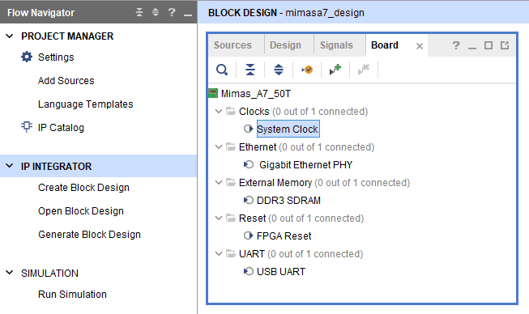This screenshot has width=529, height=314.
Task: Select the DDR3 SDRAM board component
Action: [x=288, y=201]
